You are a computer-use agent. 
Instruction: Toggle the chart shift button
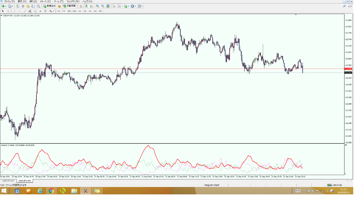pyautogui.click(x=120, y=6)
